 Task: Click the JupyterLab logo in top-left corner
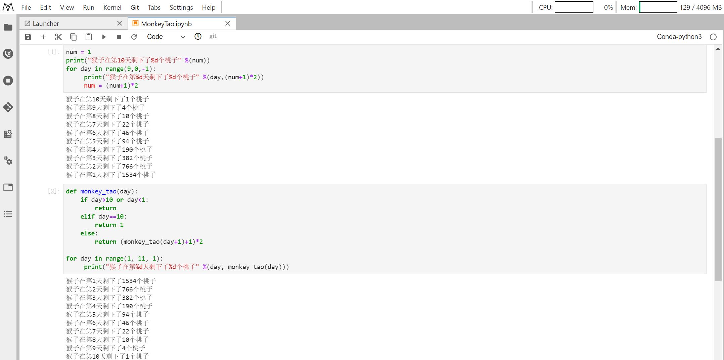[8, 7]
